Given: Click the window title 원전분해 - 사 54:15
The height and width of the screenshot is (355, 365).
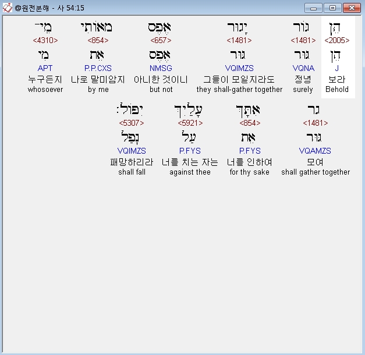Looking at the screenshot, I should click(x=49, y=8).
